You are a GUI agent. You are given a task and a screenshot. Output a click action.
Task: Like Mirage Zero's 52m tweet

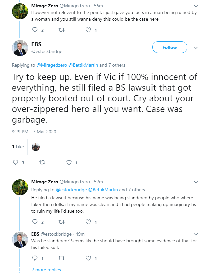tap(88, 222)
